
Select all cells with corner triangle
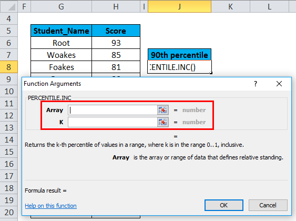[9, 7]
